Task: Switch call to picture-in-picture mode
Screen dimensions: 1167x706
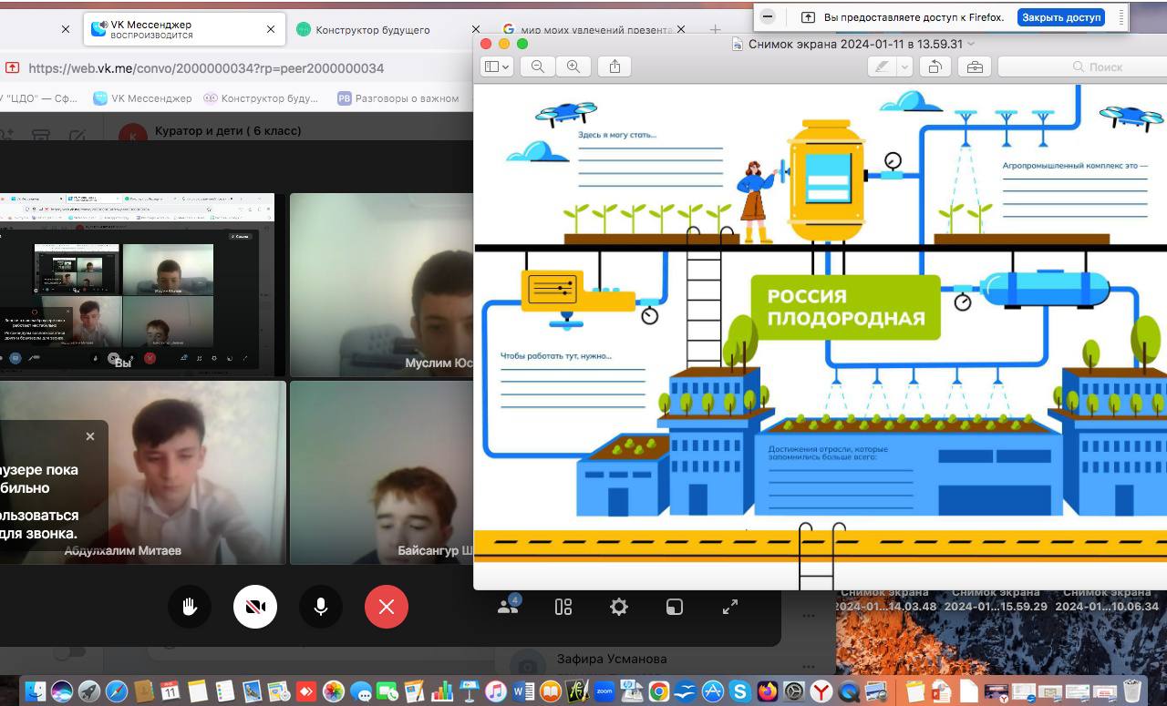Action: (x=675, y=607)
